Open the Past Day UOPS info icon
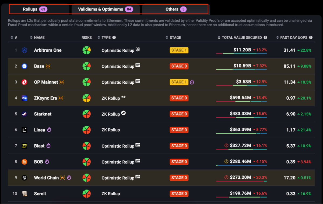The width and height of the screenshot is (323, 204). tap(311, 38)
